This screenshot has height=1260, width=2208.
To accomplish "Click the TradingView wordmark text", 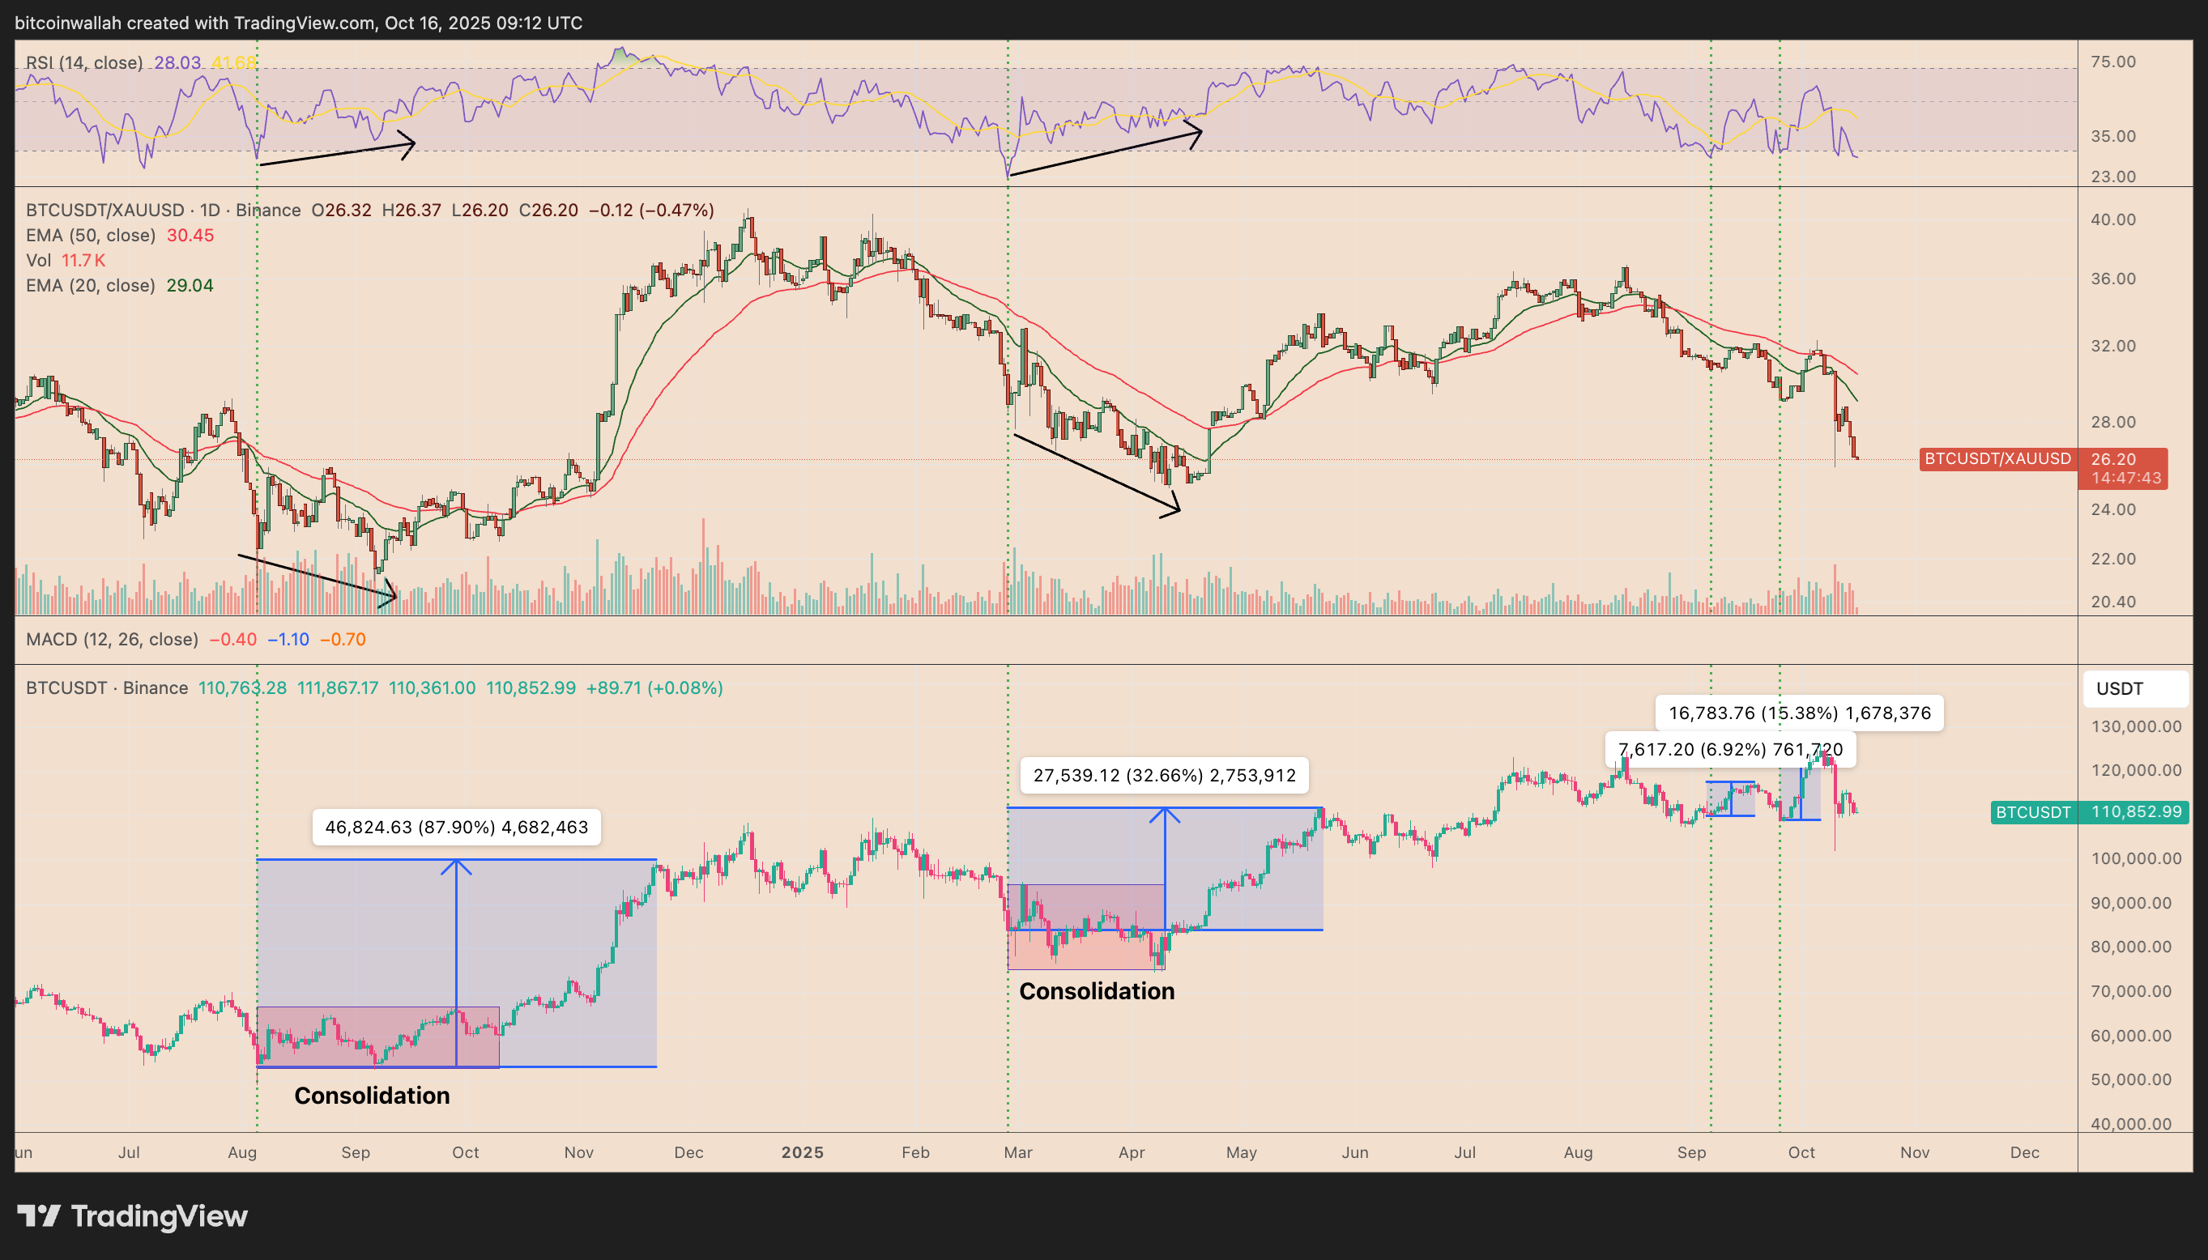I will click(160, 1215).
